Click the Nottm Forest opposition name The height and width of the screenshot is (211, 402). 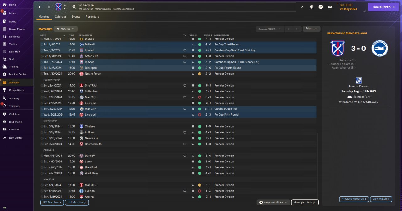(x=93, y=74)
